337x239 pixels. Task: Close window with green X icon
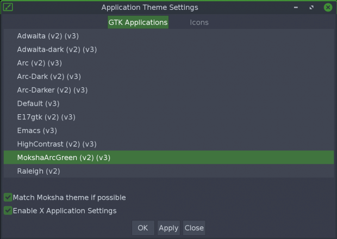point(328,8)
